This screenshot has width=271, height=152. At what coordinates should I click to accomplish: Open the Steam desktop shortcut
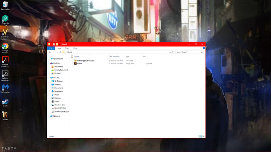click(x=5, y=103)
